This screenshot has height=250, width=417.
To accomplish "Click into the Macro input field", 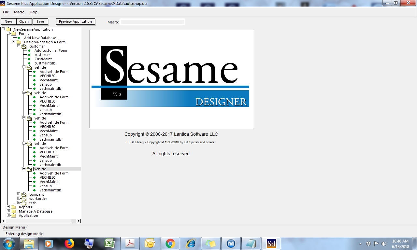I will [x=152, y=22].
